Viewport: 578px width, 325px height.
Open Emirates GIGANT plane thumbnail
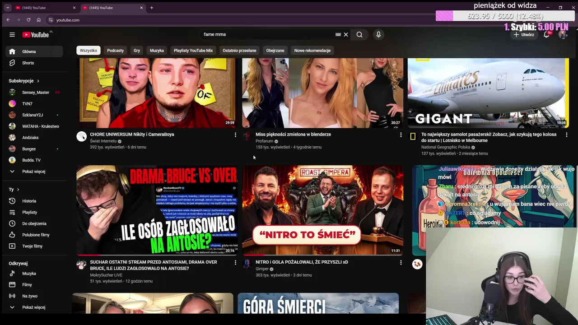(488, 93)
